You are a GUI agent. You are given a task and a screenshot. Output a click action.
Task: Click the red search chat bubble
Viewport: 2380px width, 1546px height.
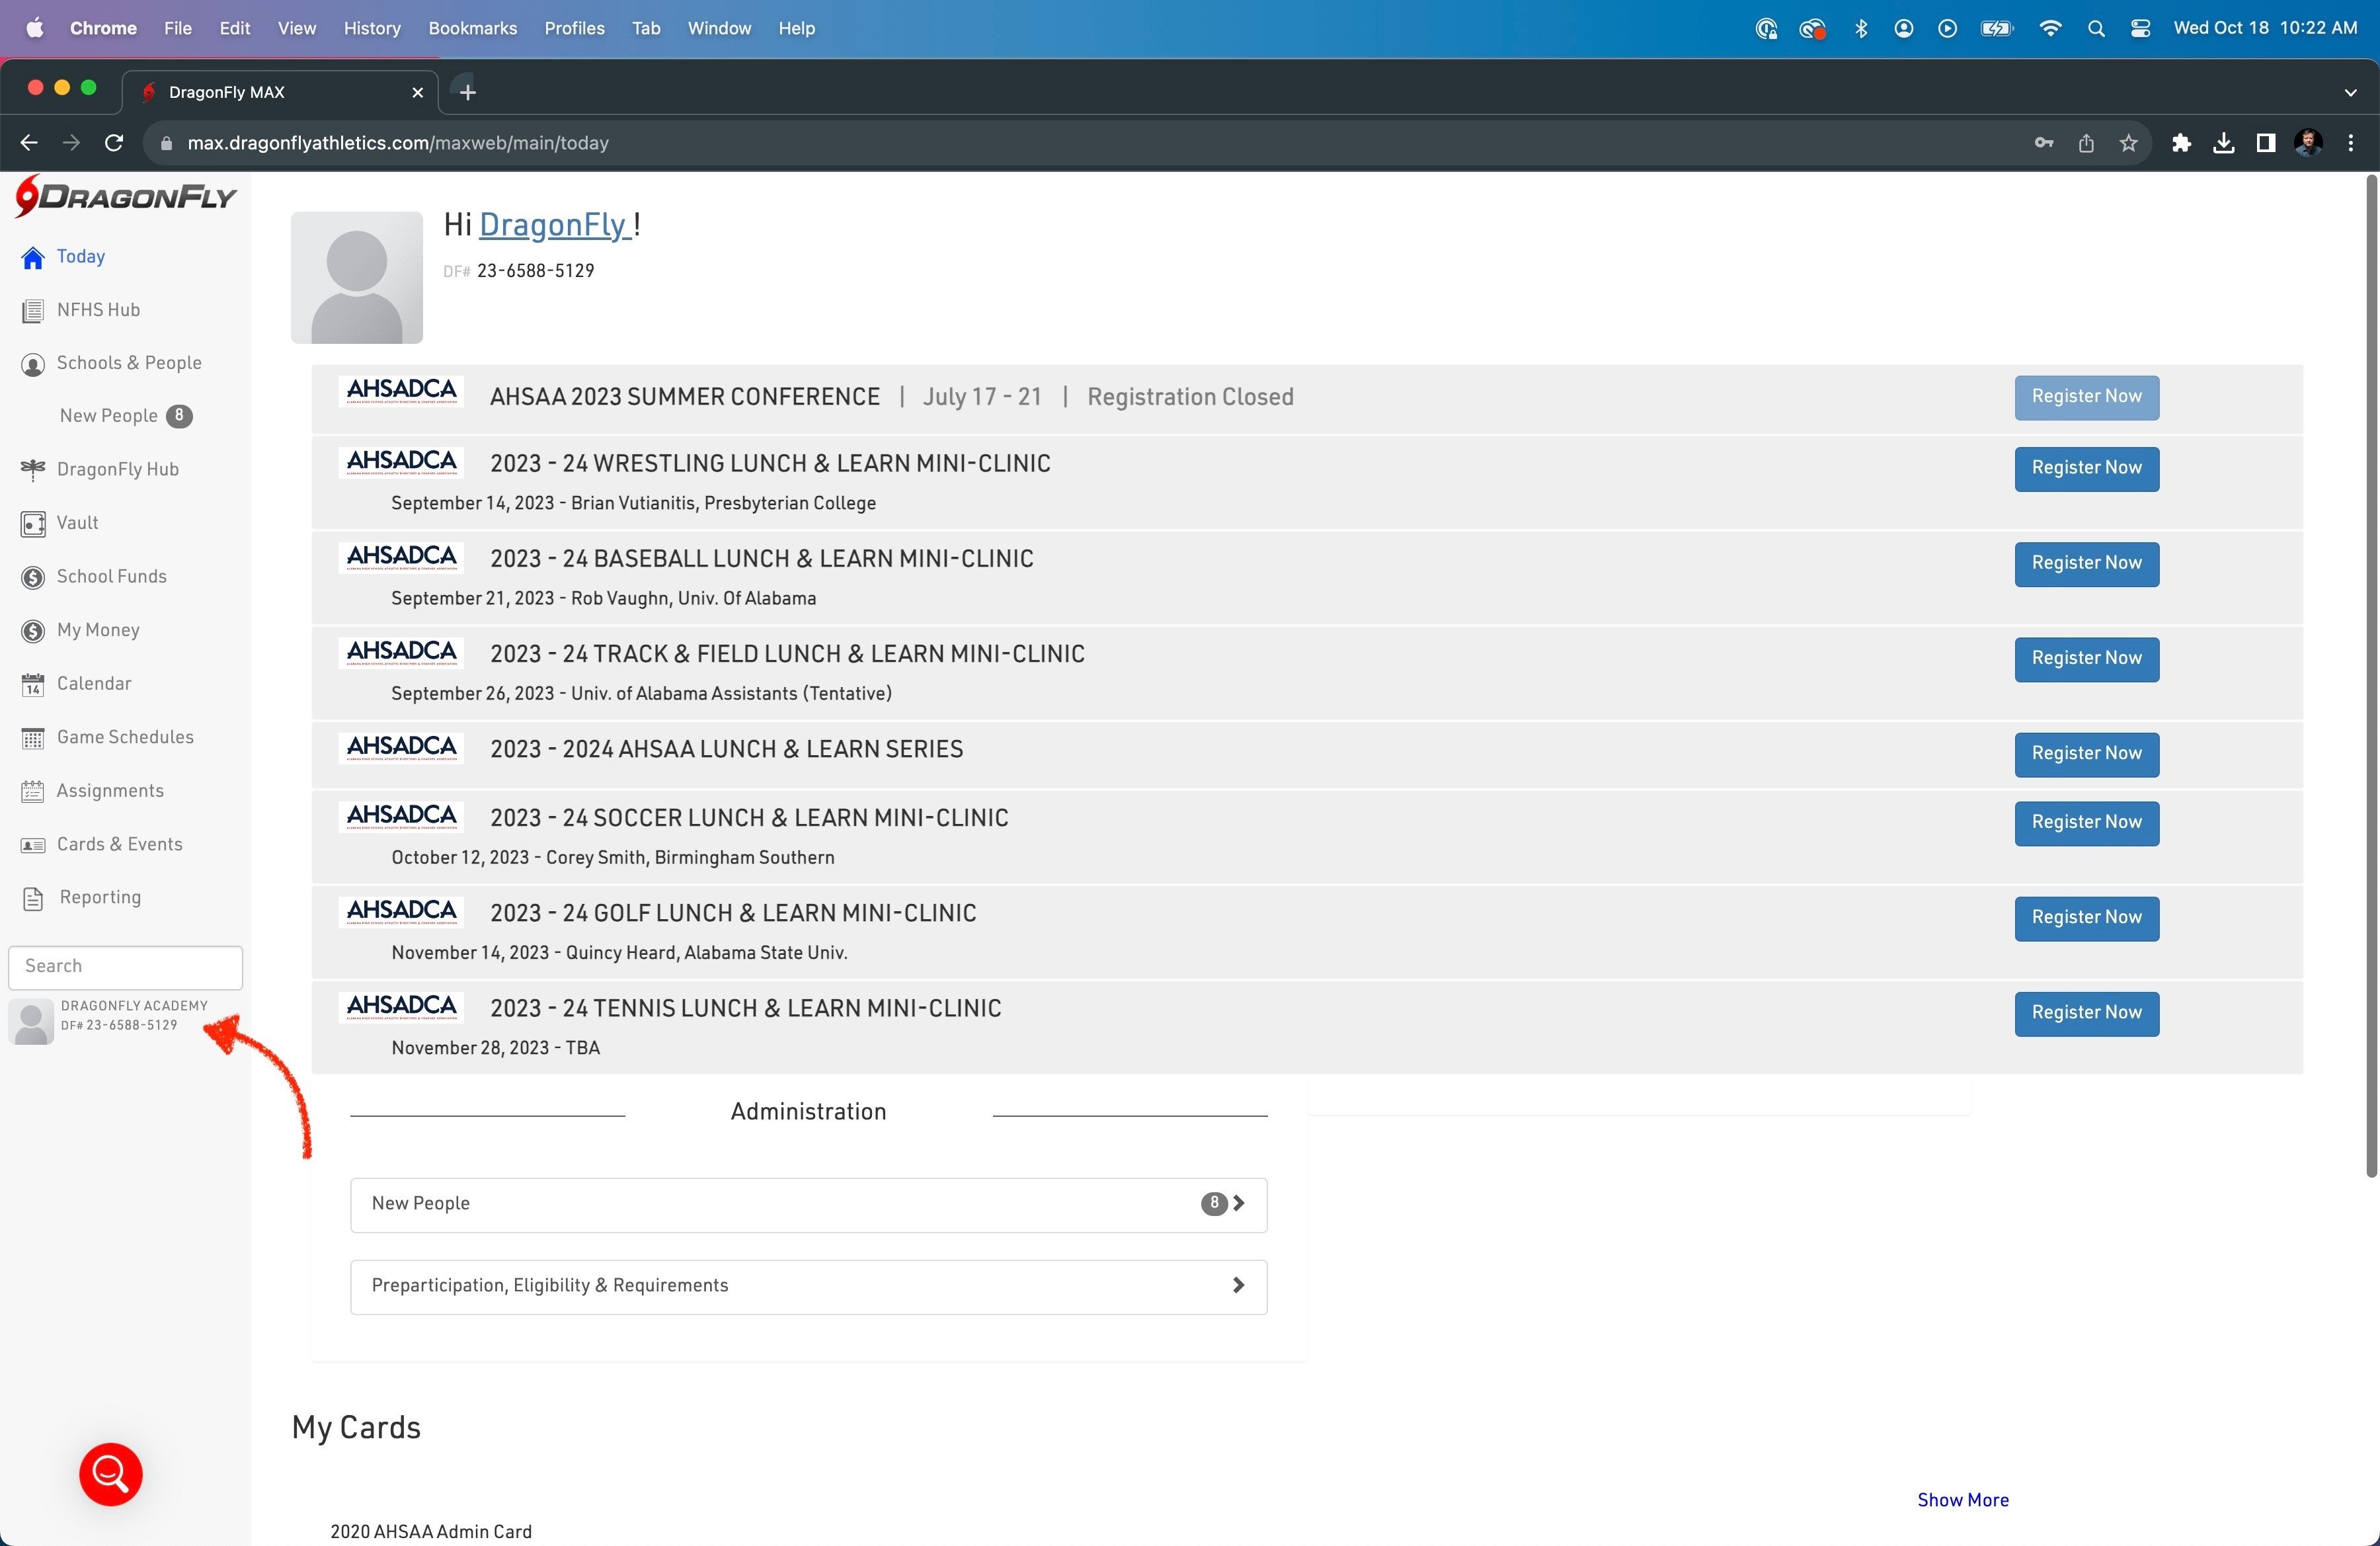(111, 1473)
